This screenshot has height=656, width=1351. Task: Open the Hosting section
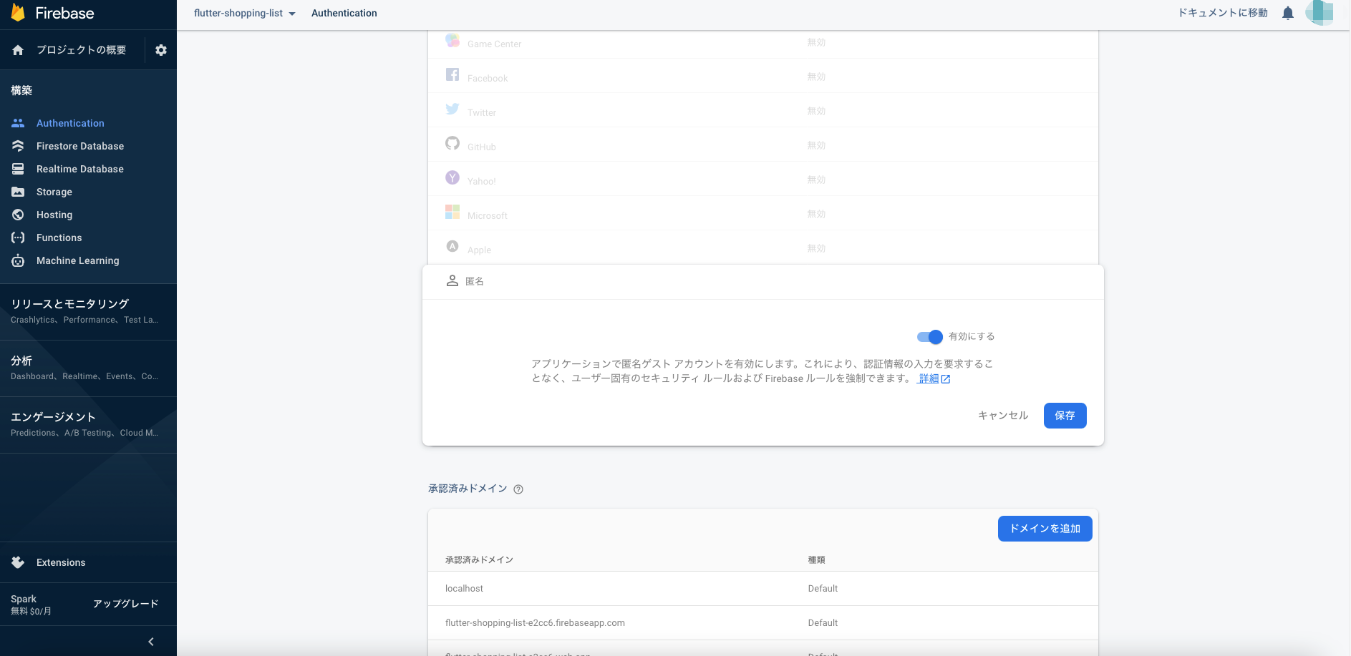click(x=18, y=215)
